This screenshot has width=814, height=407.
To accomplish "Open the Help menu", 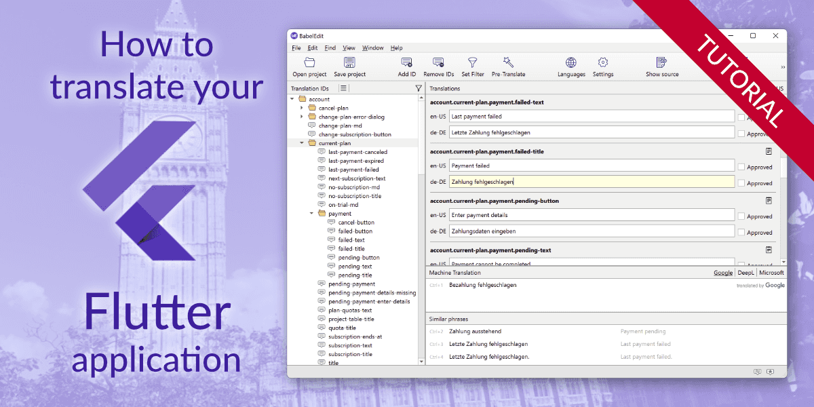I will pos(397,48).
